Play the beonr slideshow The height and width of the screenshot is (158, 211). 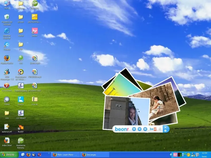(140, 129)
